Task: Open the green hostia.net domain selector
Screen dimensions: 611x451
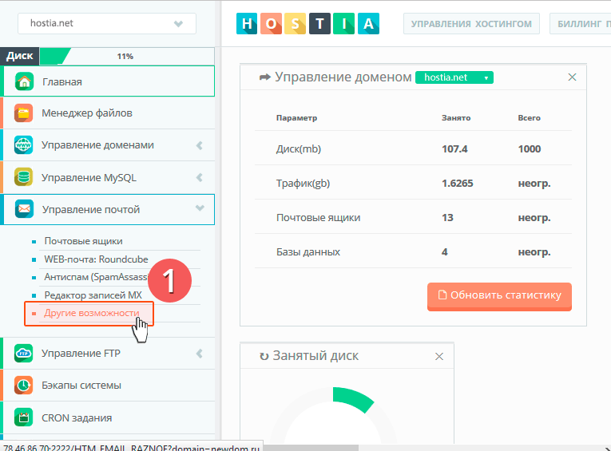Action: click(454, 77)
